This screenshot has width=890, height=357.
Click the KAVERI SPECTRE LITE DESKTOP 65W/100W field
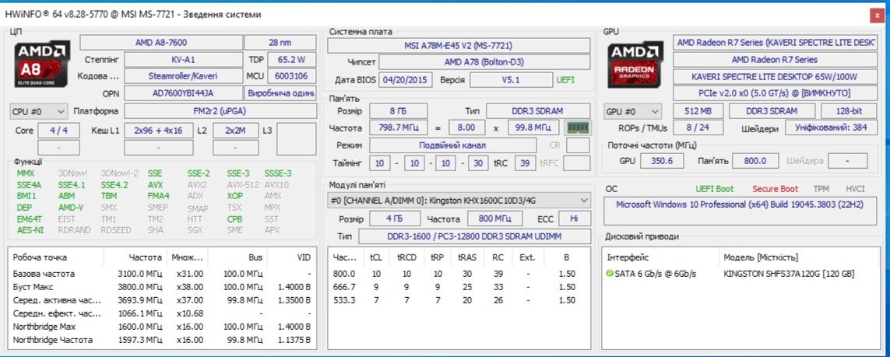click(775, 76)
